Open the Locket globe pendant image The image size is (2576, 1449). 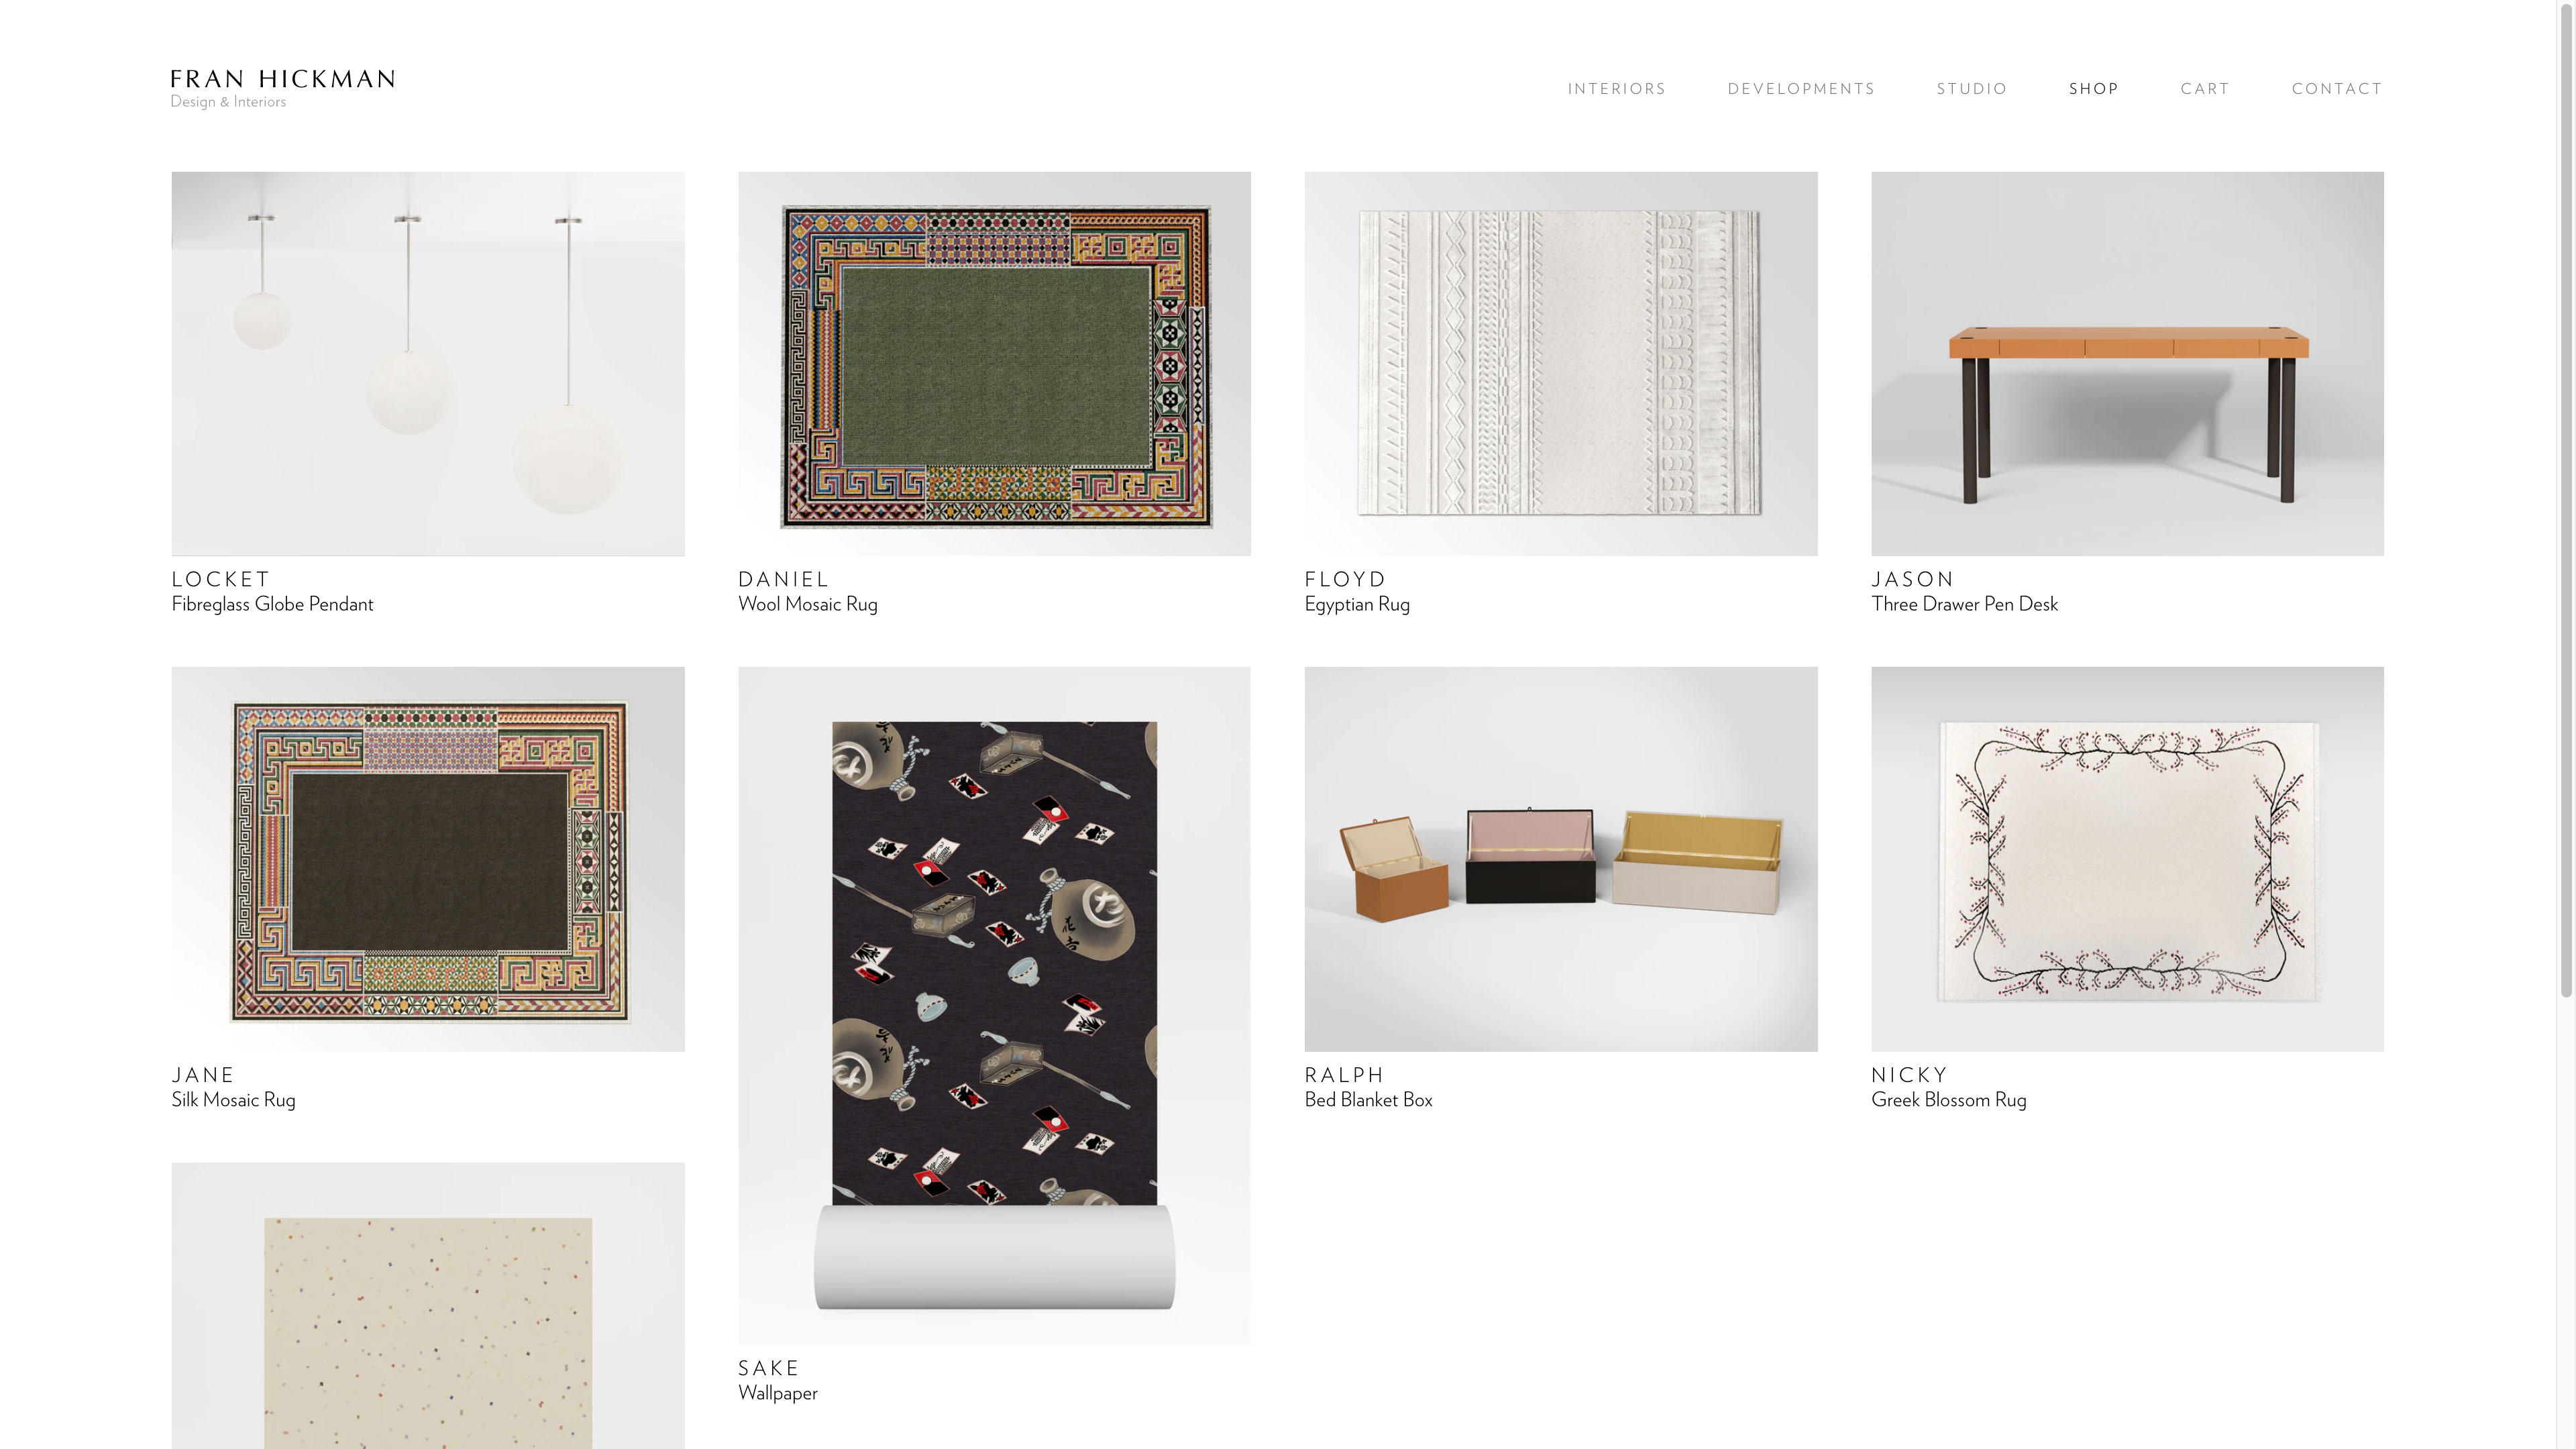click(428, 364)
